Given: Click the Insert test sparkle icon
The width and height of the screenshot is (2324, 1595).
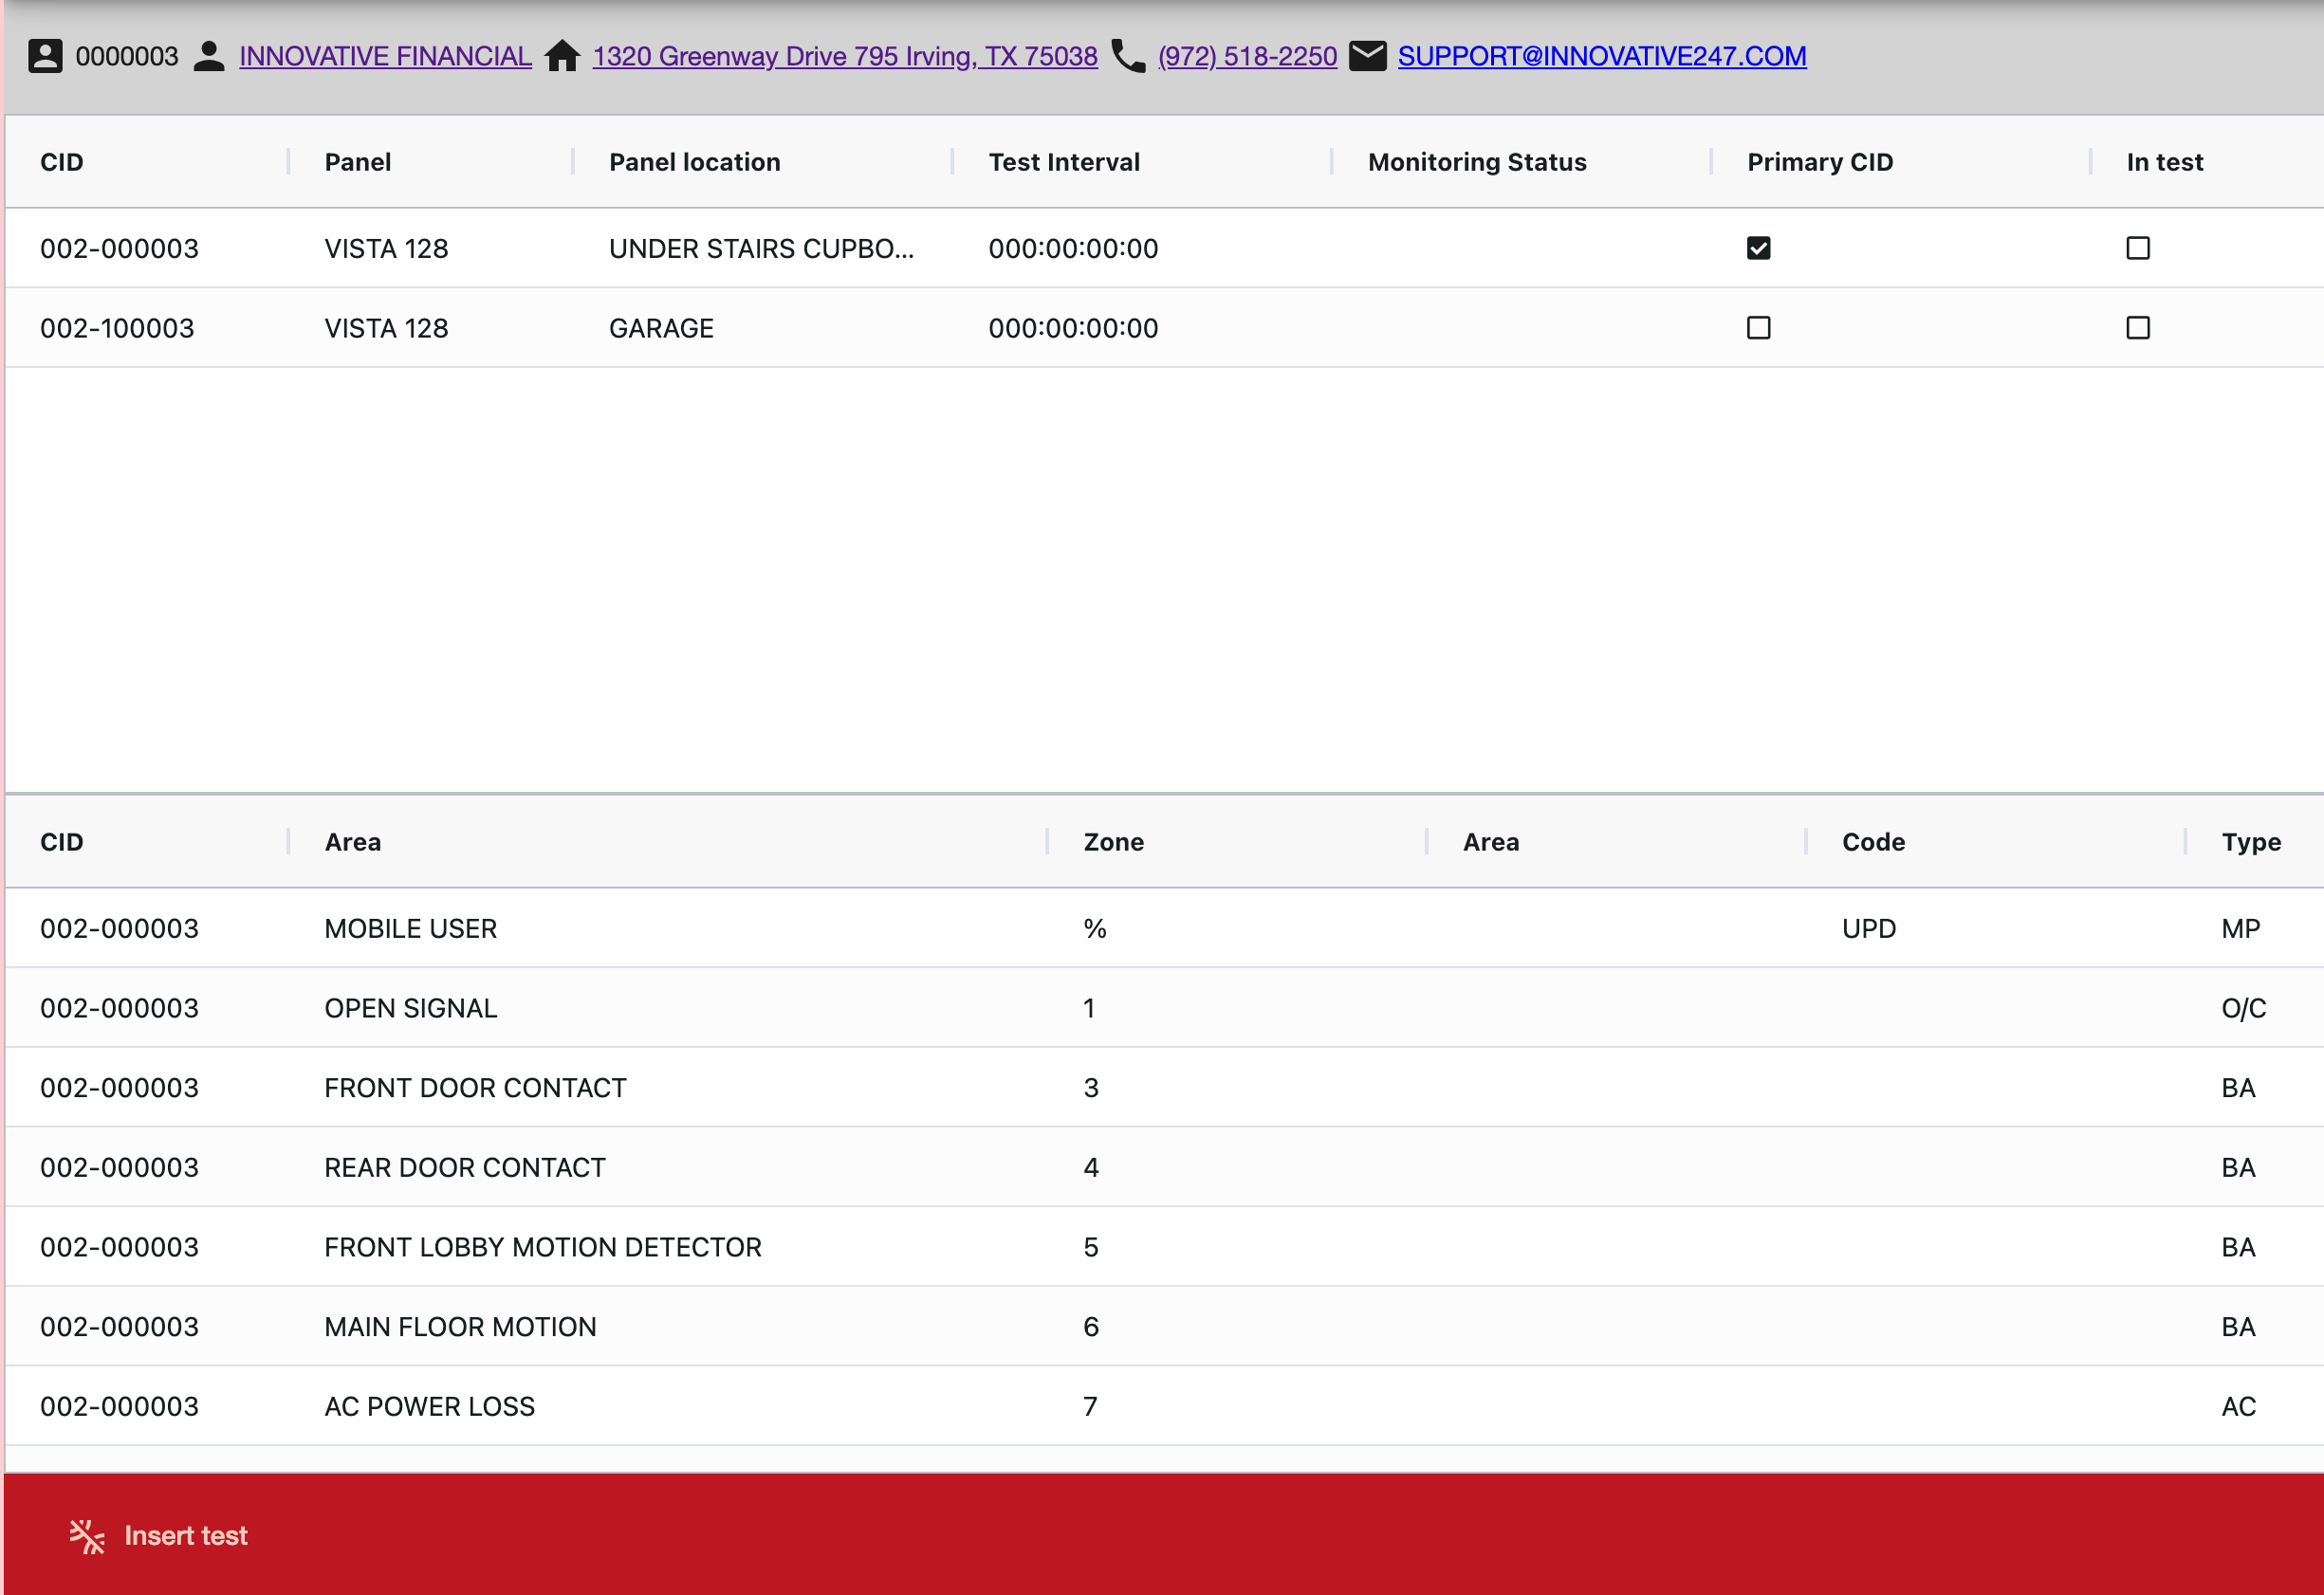Looking at the screenshot, I should point(87,1536).
